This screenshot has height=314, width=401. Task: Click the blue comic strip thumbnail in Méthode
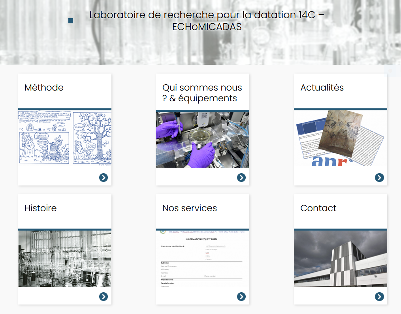click(x=65, y=138)
